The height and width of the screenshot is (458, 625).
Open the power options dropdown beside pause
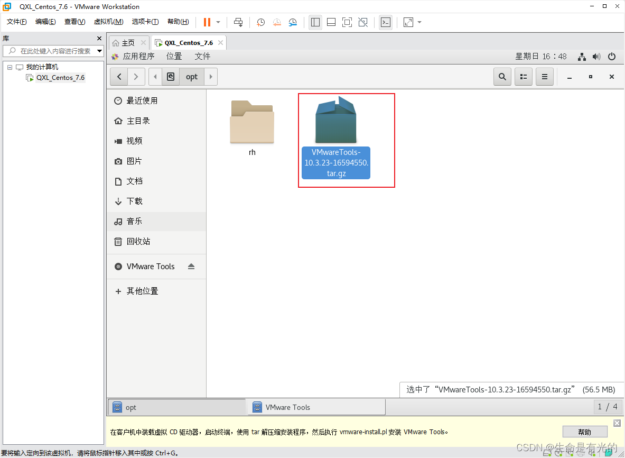coord(218,22)
